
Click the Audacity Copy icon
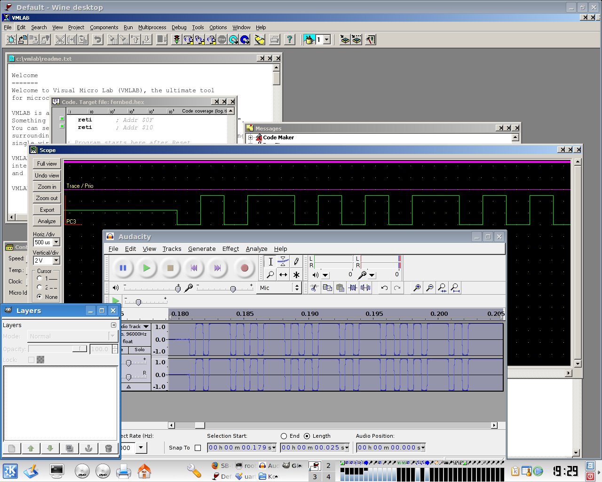pos(327,288)
